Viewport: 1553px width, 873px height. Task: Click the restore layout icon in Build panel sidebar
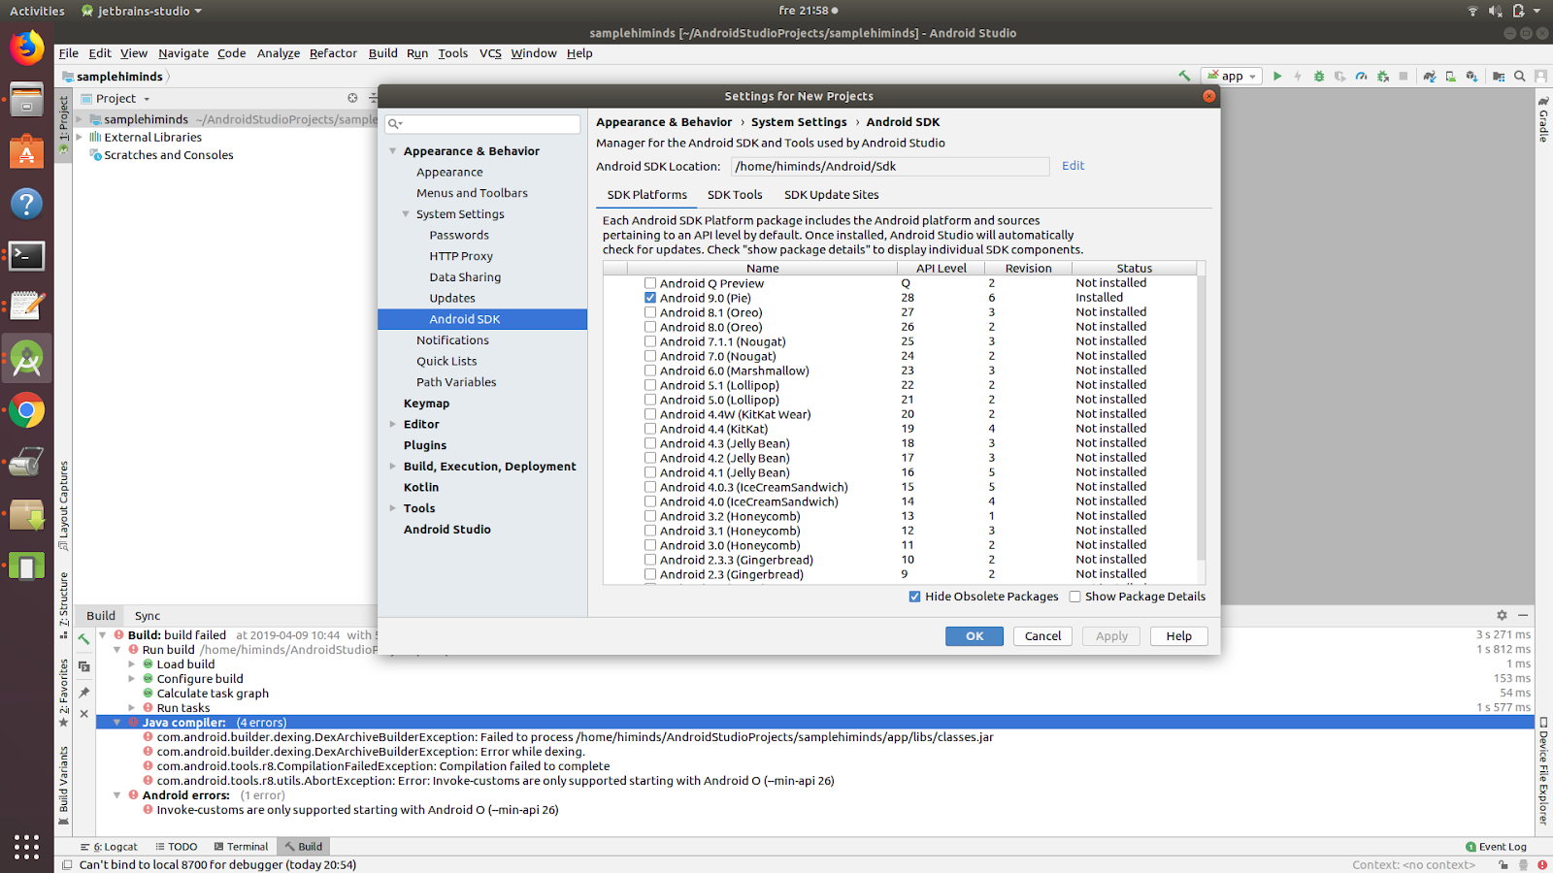click(84, 666)
